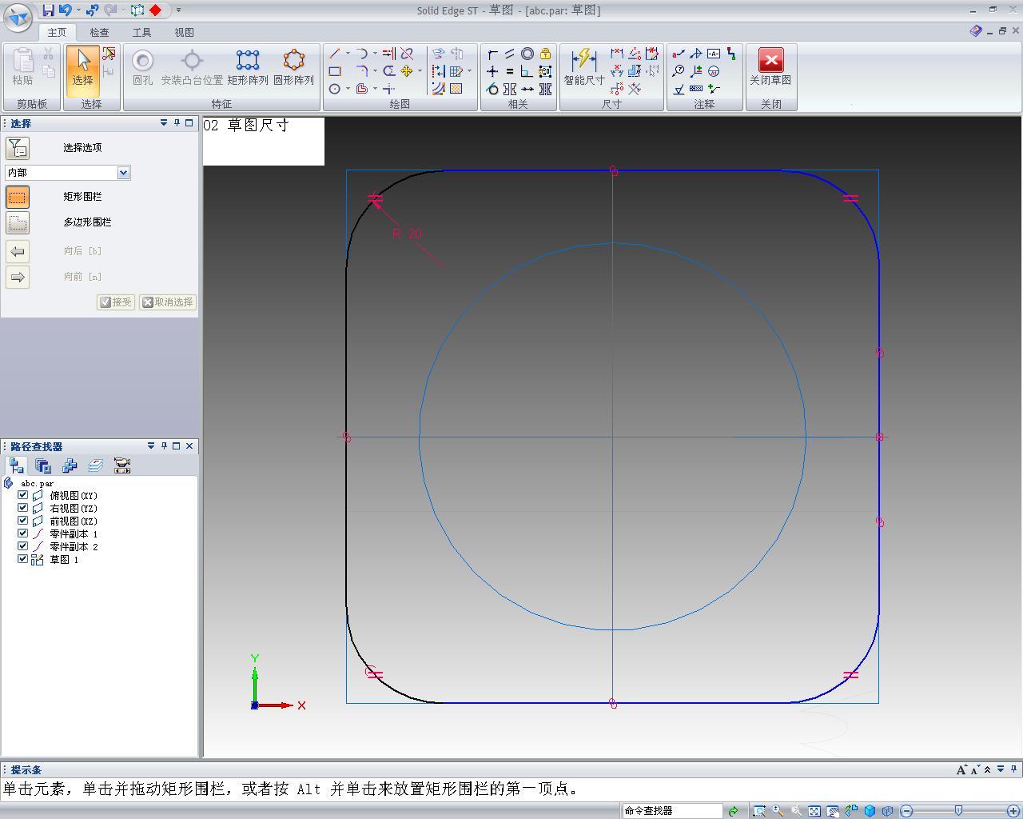Open the camera playback tab in PathFinder

(x=121, y=465)
